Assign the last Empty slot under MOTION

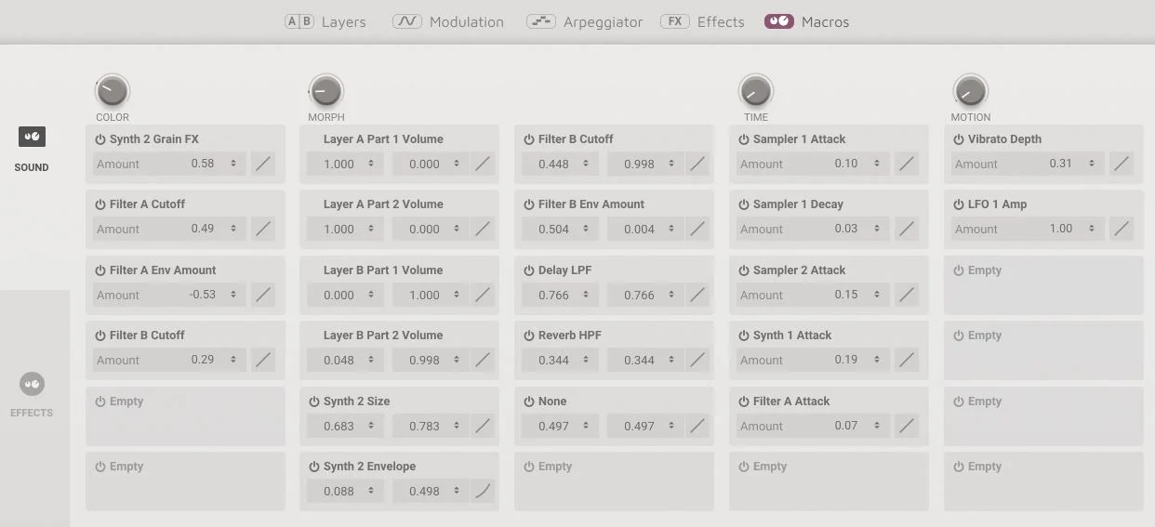point(1043,481)
